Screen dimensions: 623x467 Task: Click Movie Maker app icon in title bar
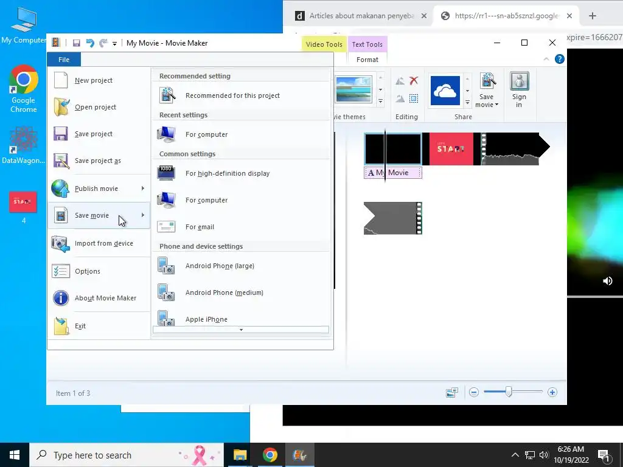(55, 43)
